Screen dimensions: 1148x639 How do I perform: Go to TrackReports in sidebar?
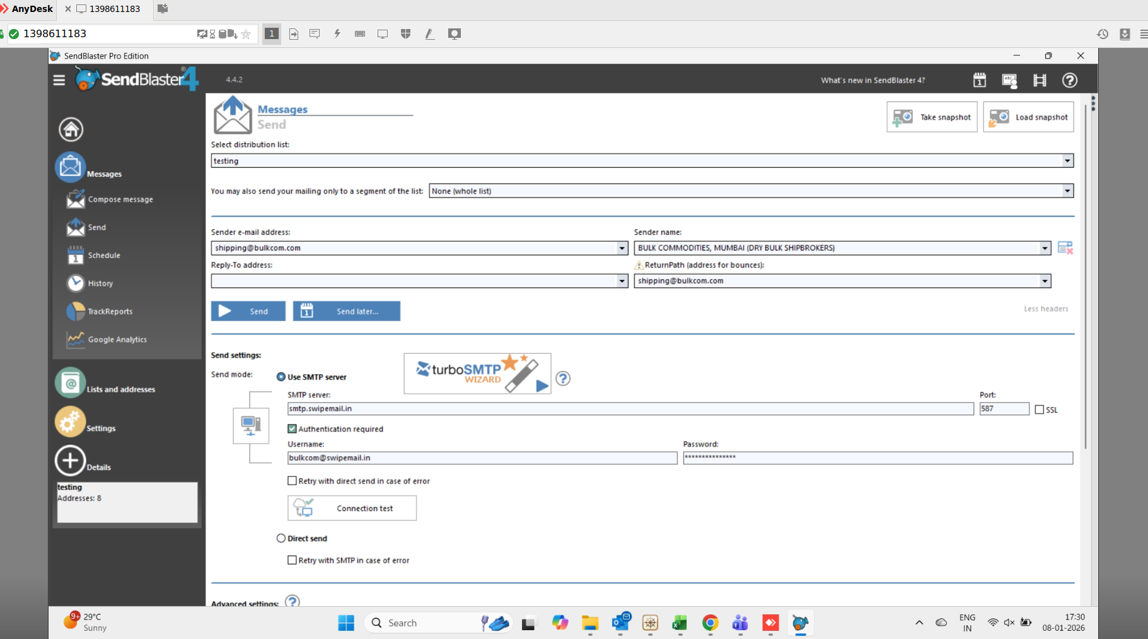click(110, 312)
